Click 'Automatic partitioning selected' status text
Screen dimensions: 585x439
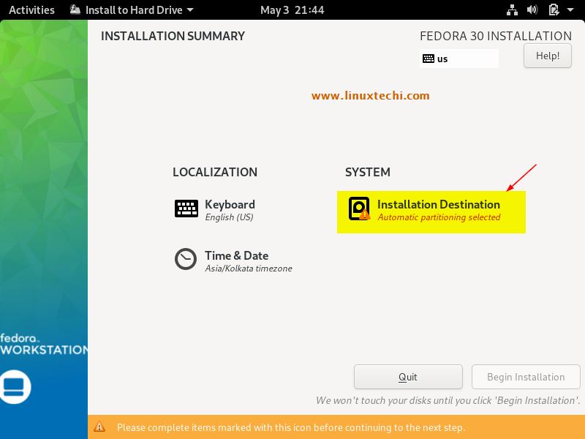click(439, 217)
